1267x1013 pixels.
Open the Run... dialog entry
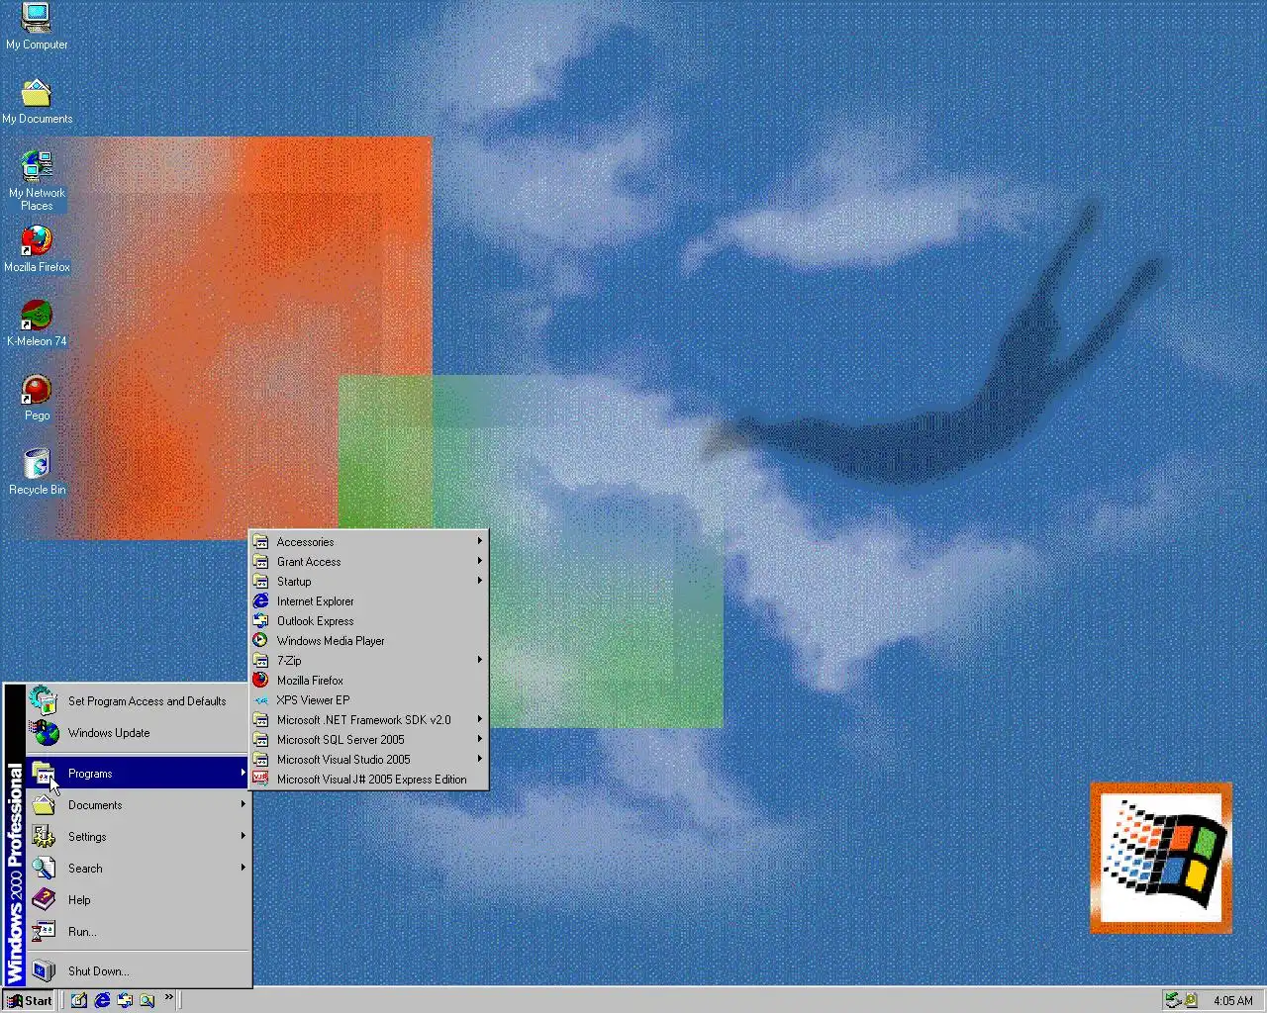tap(138, 932)
